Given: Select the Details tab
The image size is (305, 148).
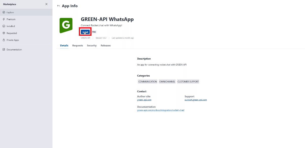Looking at the screenshot, I should 64,45.
